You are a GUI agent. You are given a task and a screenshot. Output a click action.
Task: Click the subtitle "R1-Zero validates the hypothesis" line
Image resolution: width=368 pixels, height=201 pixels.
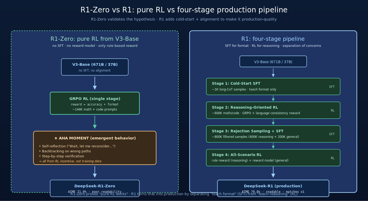[184, 19]
